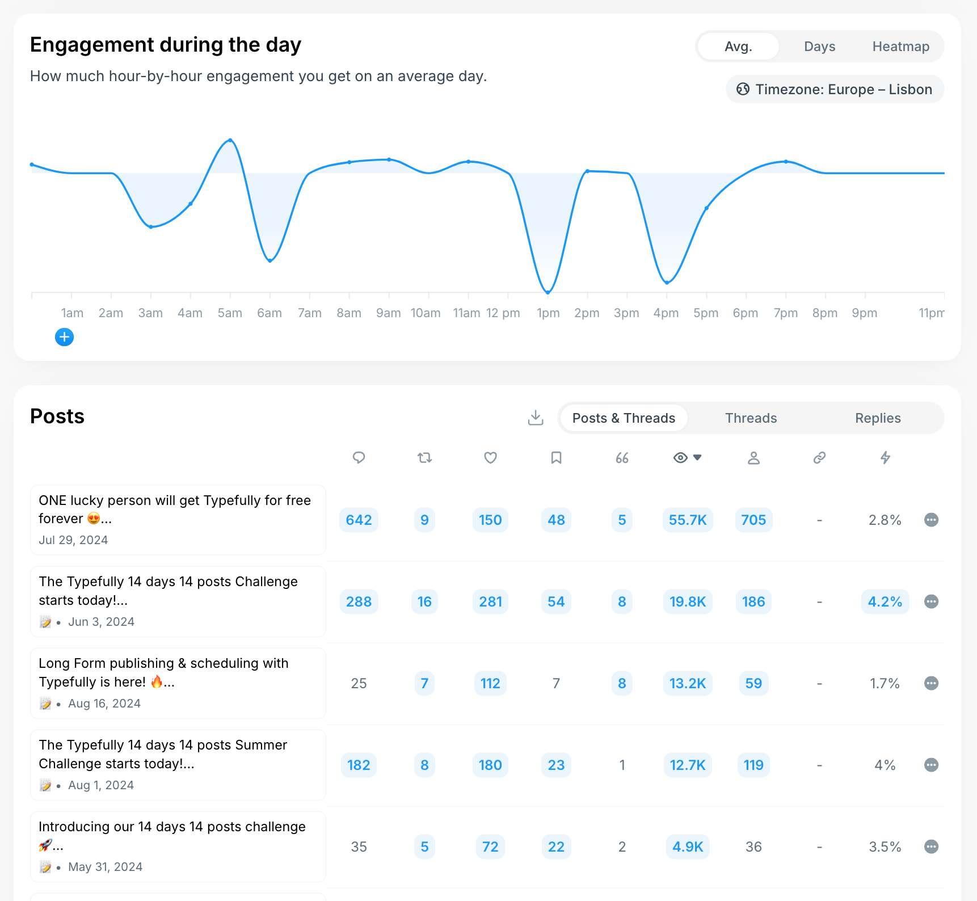Select the retweets column icon

point(424,458)
